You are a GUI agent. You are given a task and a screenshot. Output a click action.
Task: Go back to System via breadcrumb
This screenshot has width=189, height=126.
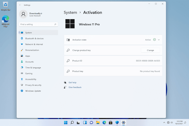[70, 12]
